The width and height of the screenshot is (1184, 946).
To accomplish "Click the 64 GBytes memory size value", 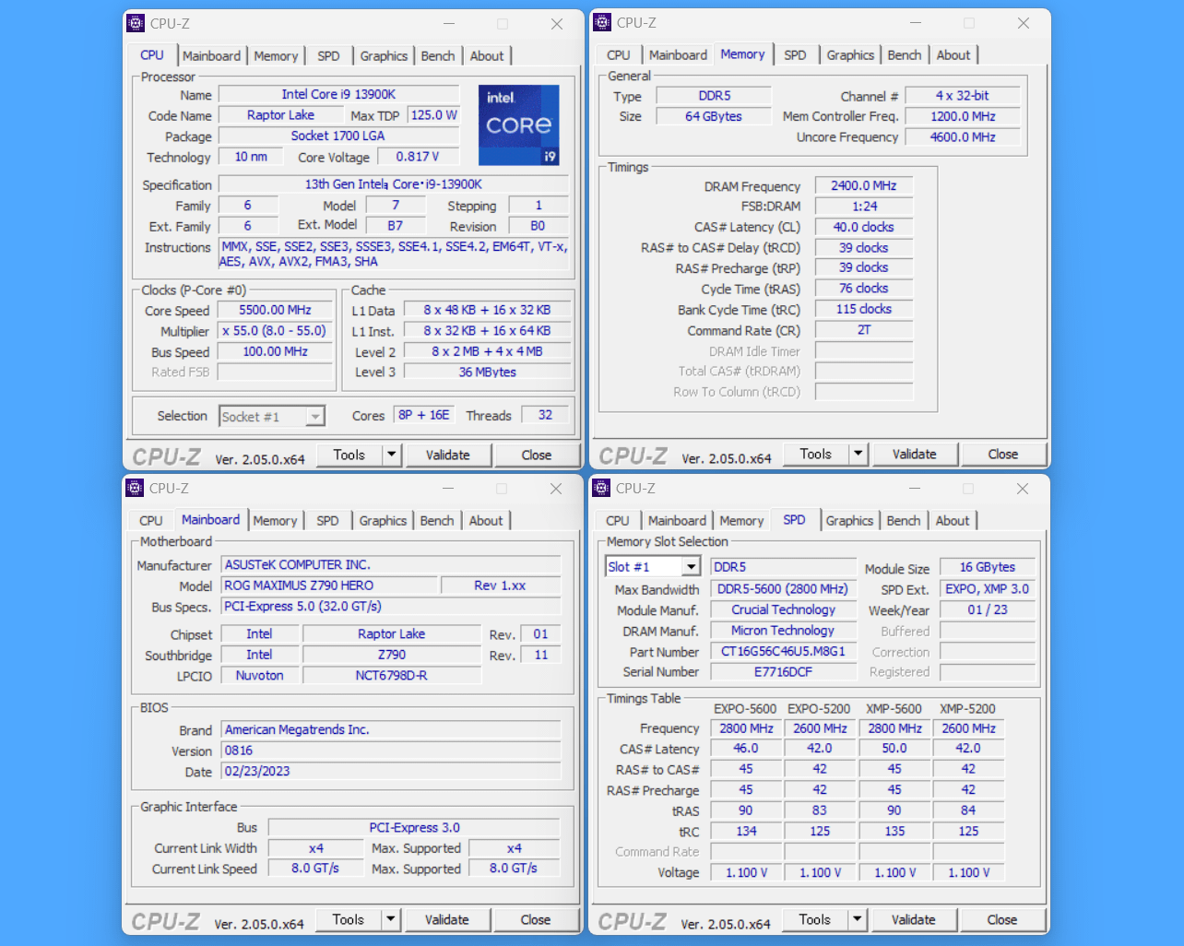I will pyautogui.click(x=714, y=116).
